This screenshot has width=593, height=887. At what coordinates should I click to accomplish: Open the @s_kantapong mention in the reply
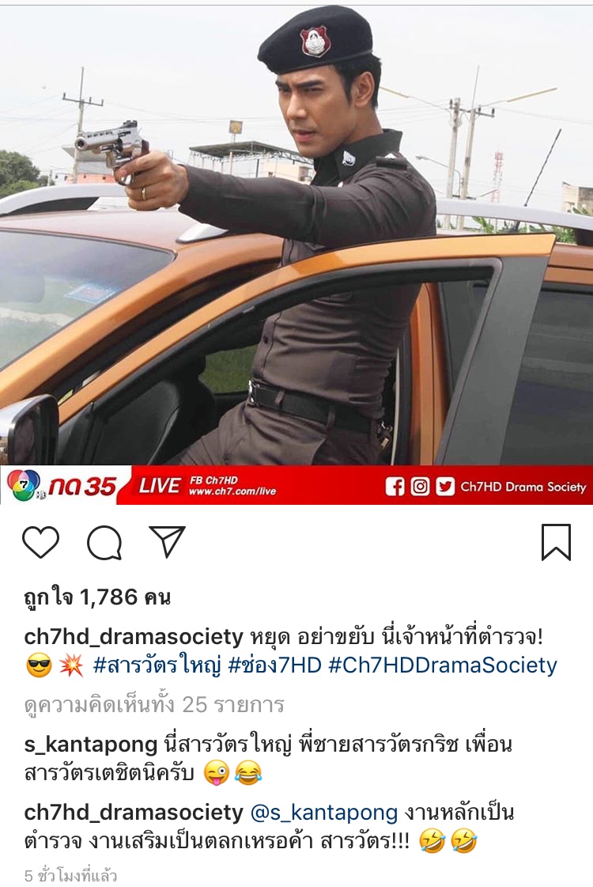coord(324,813)
